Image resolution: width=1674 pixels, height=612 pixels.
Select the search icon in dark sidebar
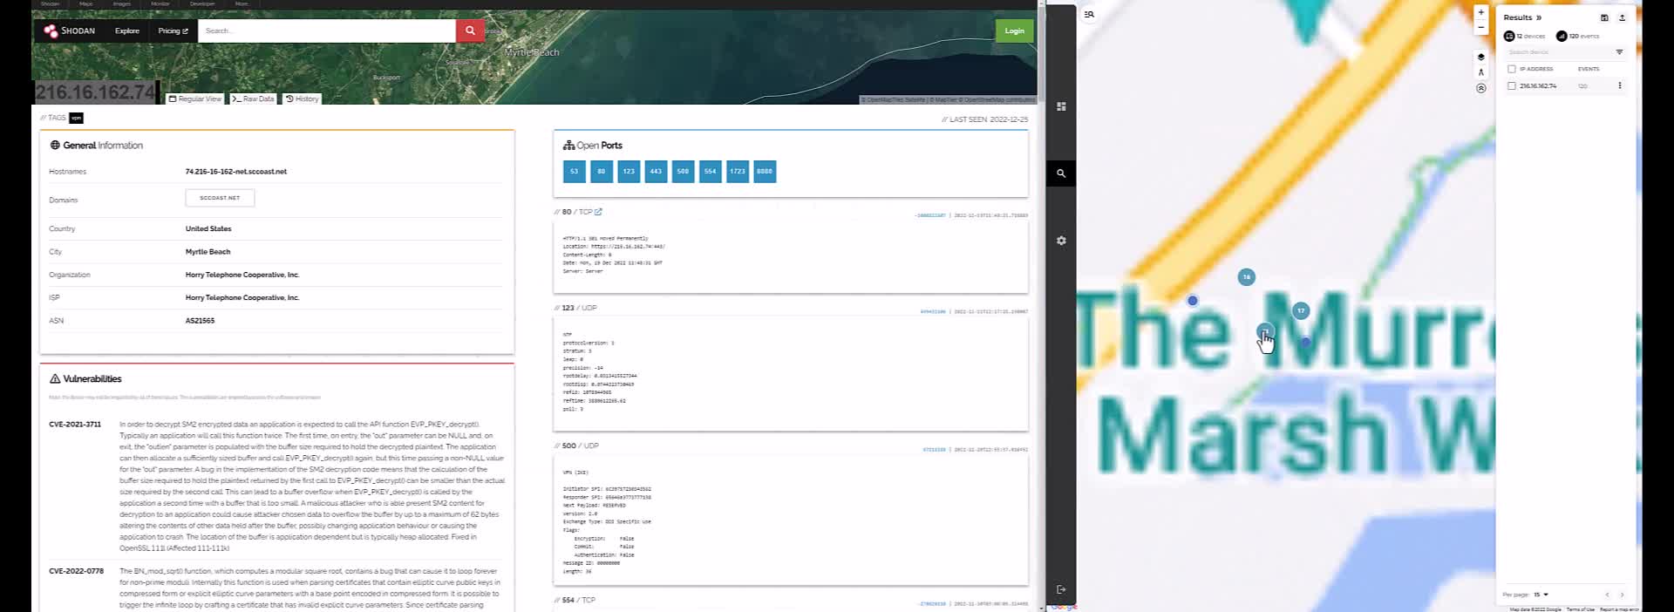1061,173
